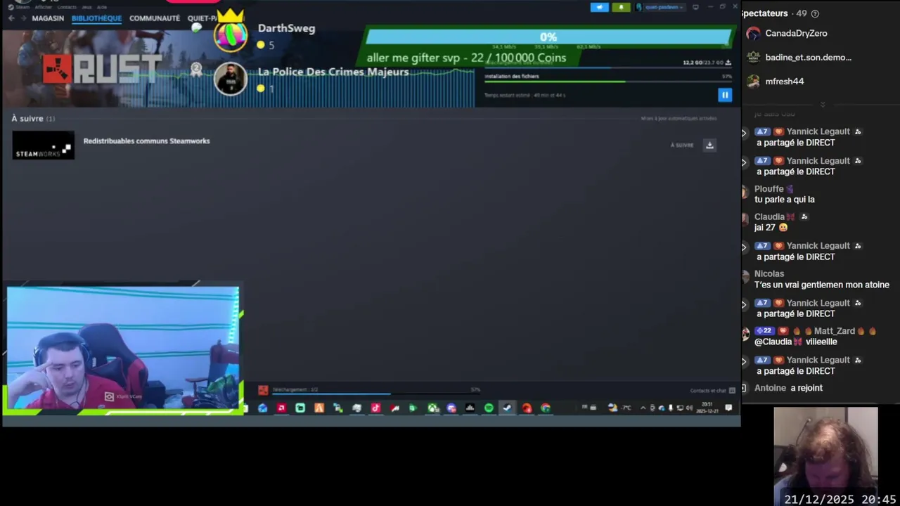Open the Contacts menu in the menu bar
The width and height of the screenshot is (900, 506).
(x=67, y=7)
